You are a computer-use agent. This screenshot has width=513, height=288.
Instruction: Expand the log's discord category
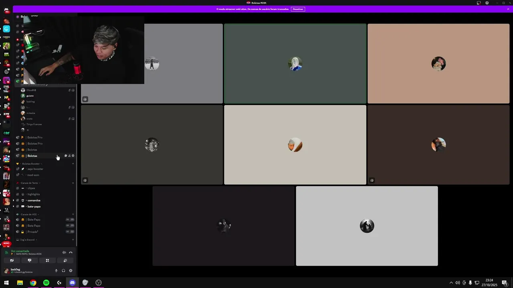(x=27, y=240)
